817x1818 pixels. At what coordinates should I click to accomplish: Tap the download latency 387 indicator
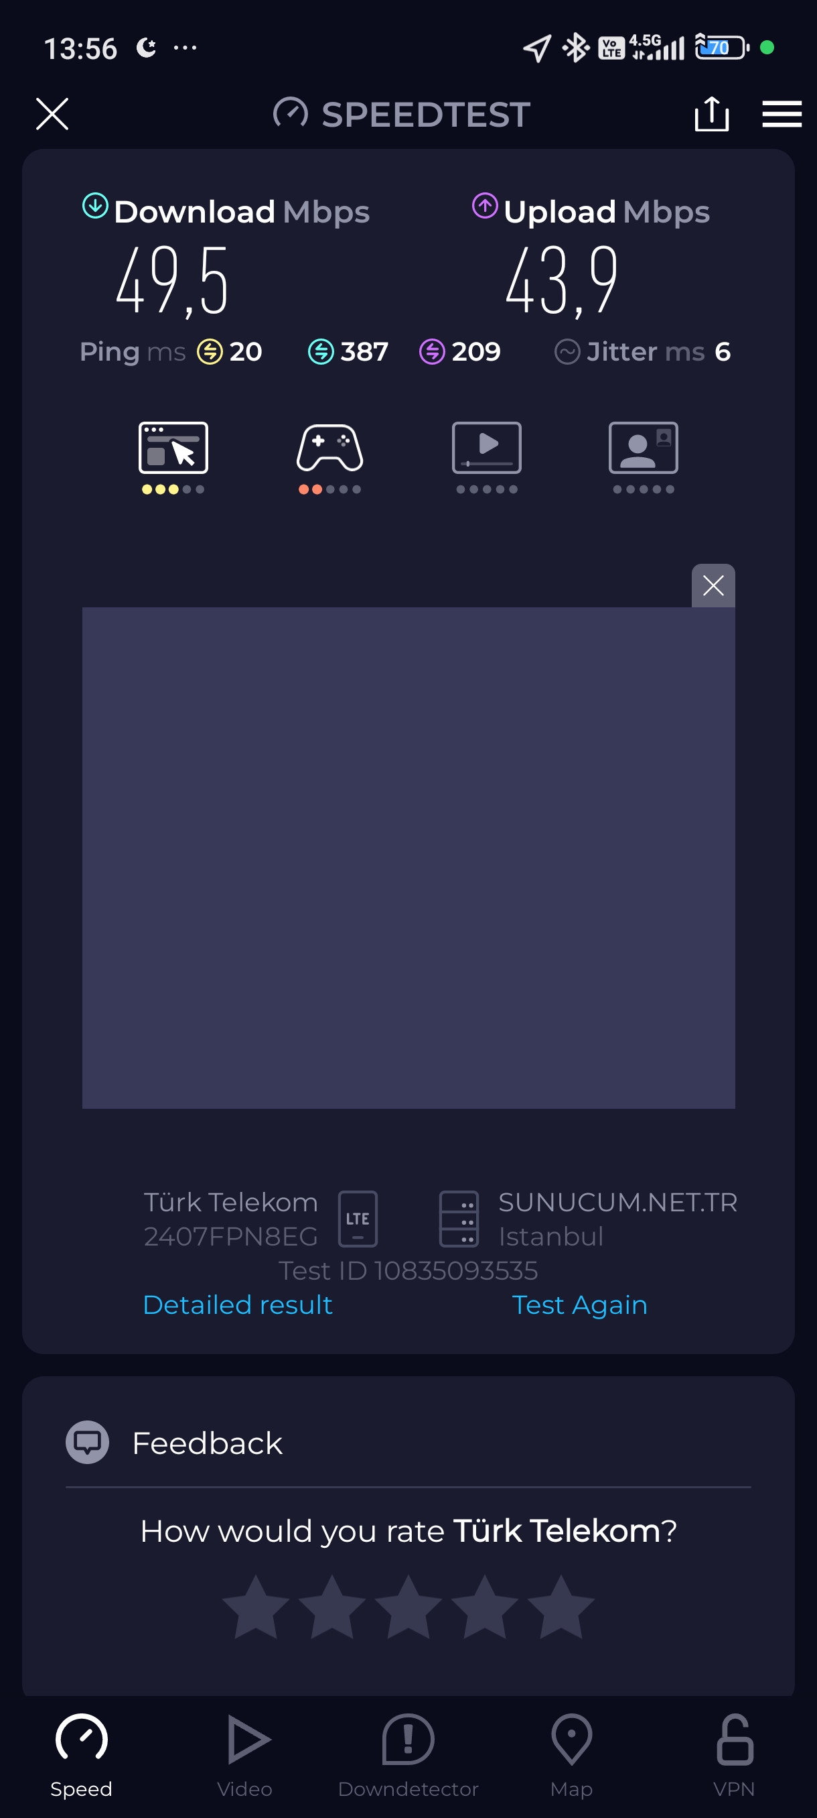348,351
